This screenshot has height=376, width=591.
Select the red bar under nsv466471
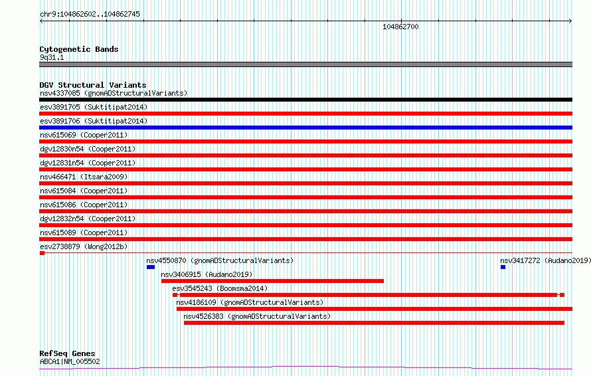[x=305, y=183]
